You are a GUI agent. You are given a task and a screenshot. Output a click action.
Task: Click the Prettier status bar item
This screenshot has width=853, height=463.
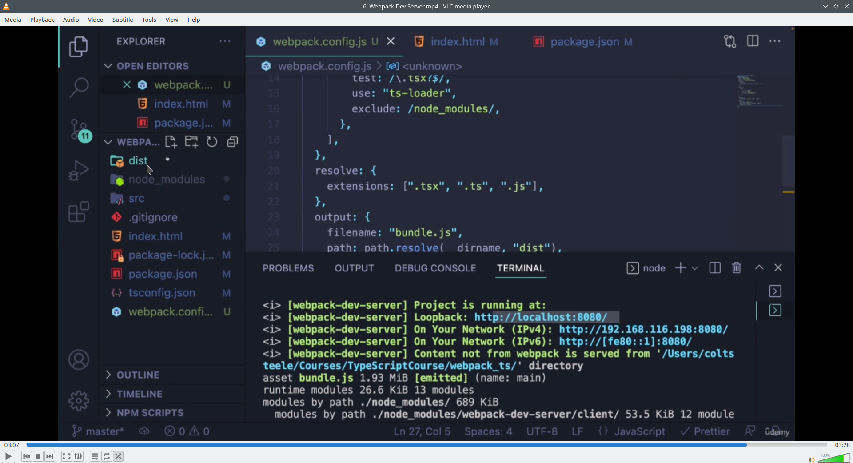tap(705, 431)
